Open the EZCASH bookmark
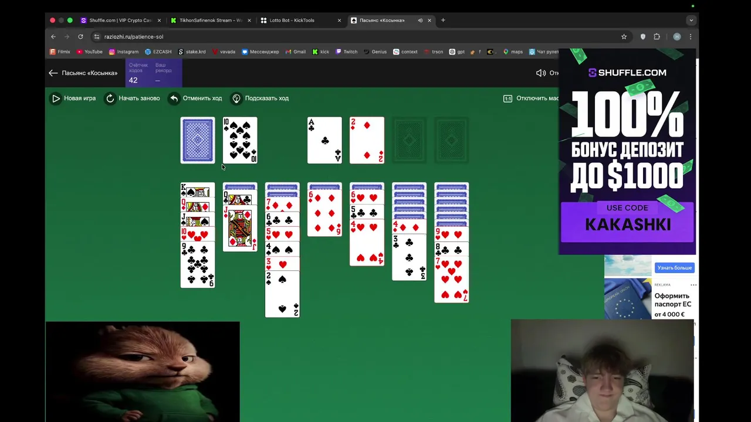The width and height of the screenshot is (751, 422). [158, 52]
